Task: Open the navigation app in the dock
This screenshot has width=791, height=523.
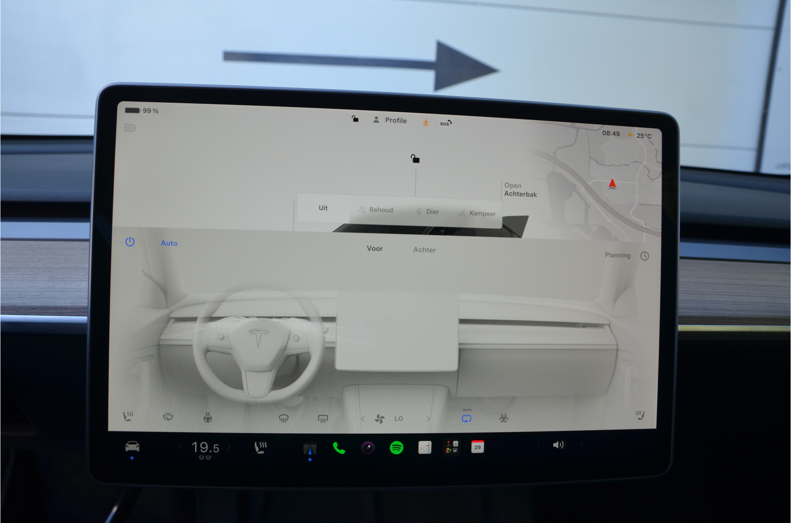Action: point(310,449)
